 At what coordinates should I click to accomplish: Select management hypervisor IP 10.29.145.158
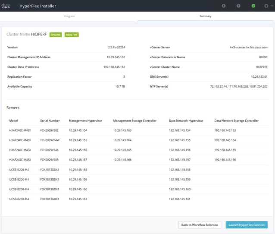(x=78, y=170)
